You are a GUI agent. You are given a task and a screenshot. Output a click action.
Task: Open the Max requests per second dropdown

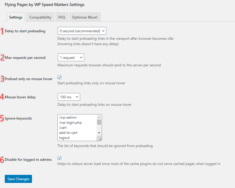[x=71, y=57]
